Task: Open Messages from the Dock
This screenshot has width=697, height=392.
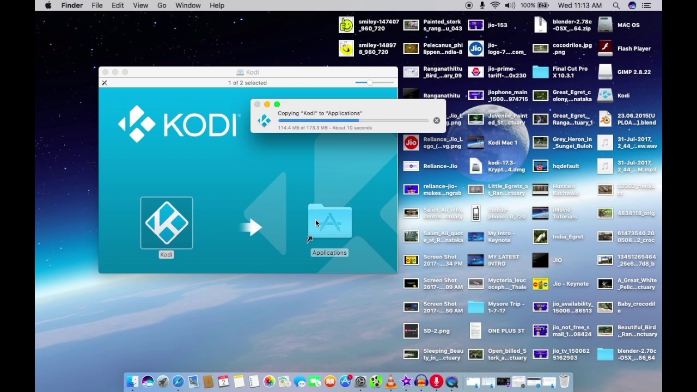Action: [299, 382]
